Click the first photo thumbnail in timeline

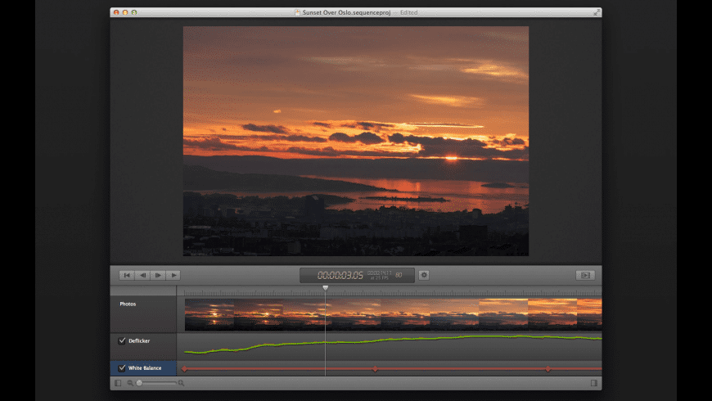[x=209, y=314]
